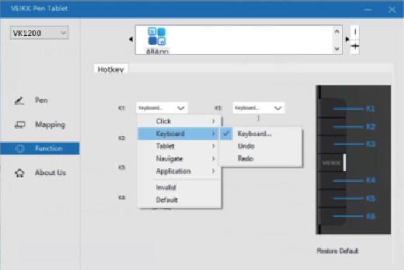404x270 pixels.
Task: Select K5 button on tablet diagram
Action: point(370,198)
